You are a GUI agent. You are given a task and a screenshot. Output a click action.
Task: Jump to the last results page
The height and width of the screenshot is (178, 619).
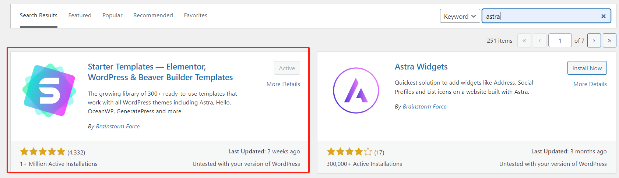(x=610, y=40)
